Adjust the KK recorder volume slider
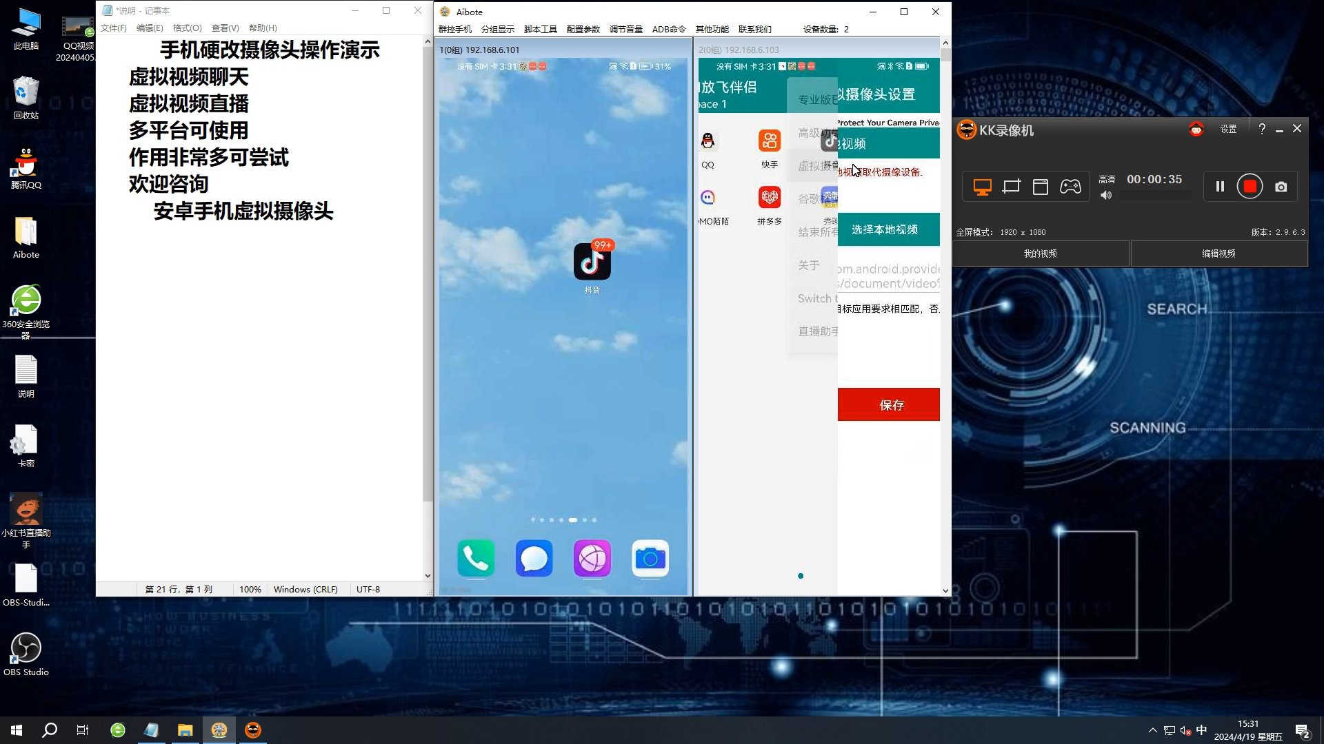Image resolution: width=1324 pixels, height=744 pixels. pyautogui.click(x=1156, y=196)
